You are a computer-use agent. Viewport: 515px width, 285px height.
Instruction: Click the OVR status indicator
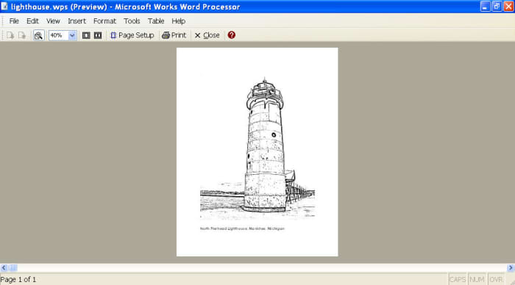pyautogui.click(x=496, y=279)
